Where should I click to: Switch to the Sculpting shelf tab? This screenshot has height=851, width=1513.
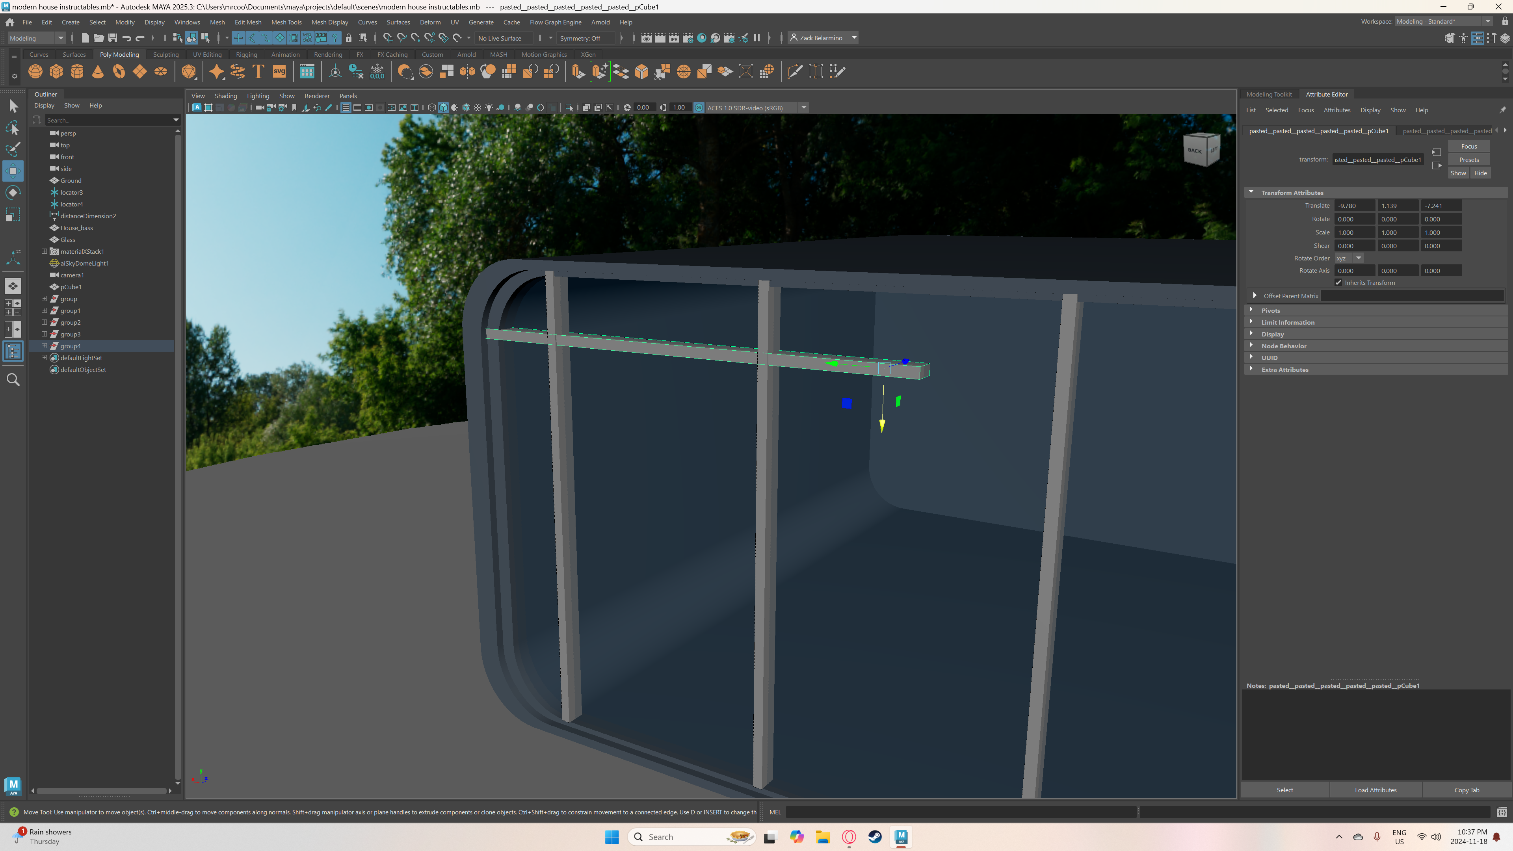tap(165, 55)
